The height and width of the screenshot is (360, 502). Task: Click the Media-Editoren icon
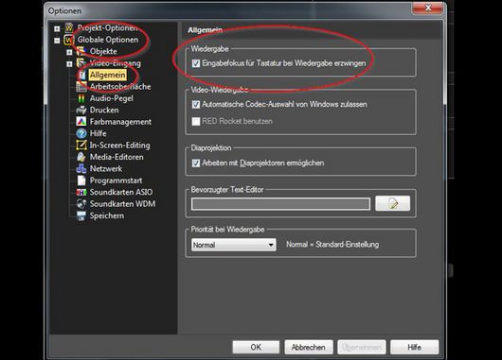[81, 157]
